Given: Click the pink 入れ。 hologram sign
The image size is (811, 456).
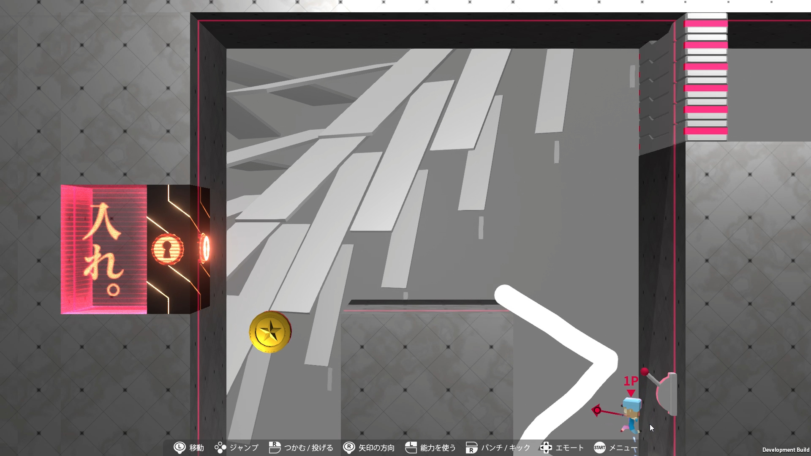Looking at the screenshot, I should pos(104,249).
